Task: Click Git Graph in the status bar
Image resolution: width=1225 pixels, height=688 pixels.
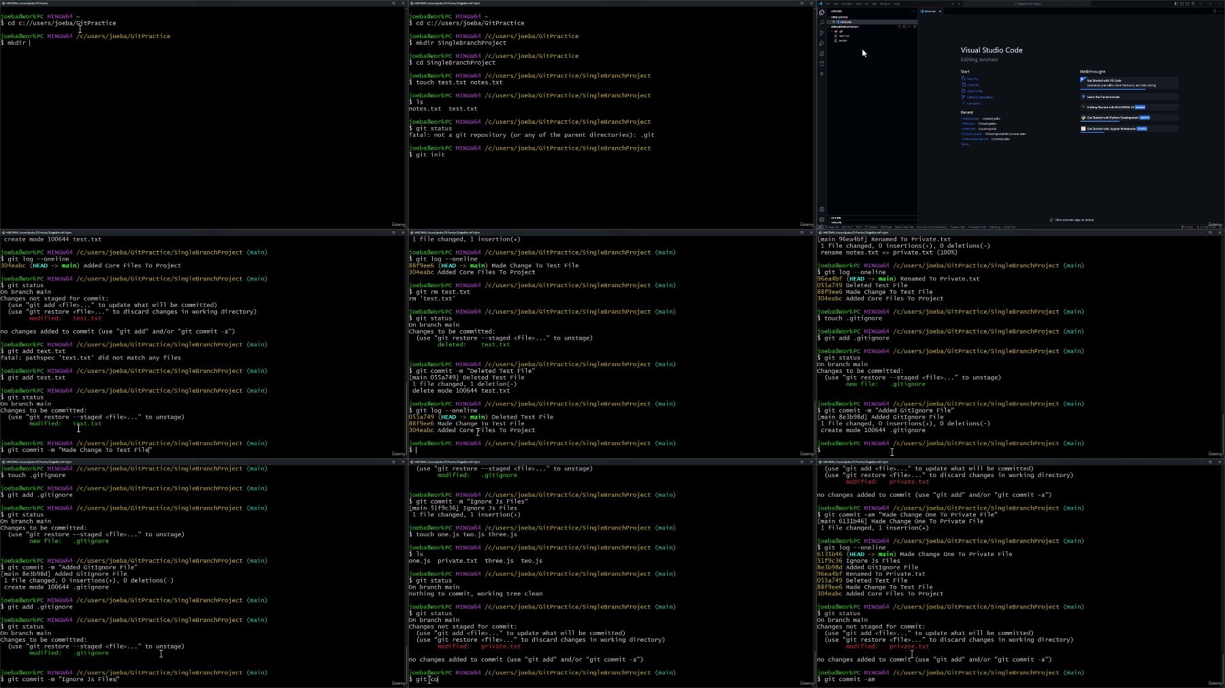Action: [886, 227]
